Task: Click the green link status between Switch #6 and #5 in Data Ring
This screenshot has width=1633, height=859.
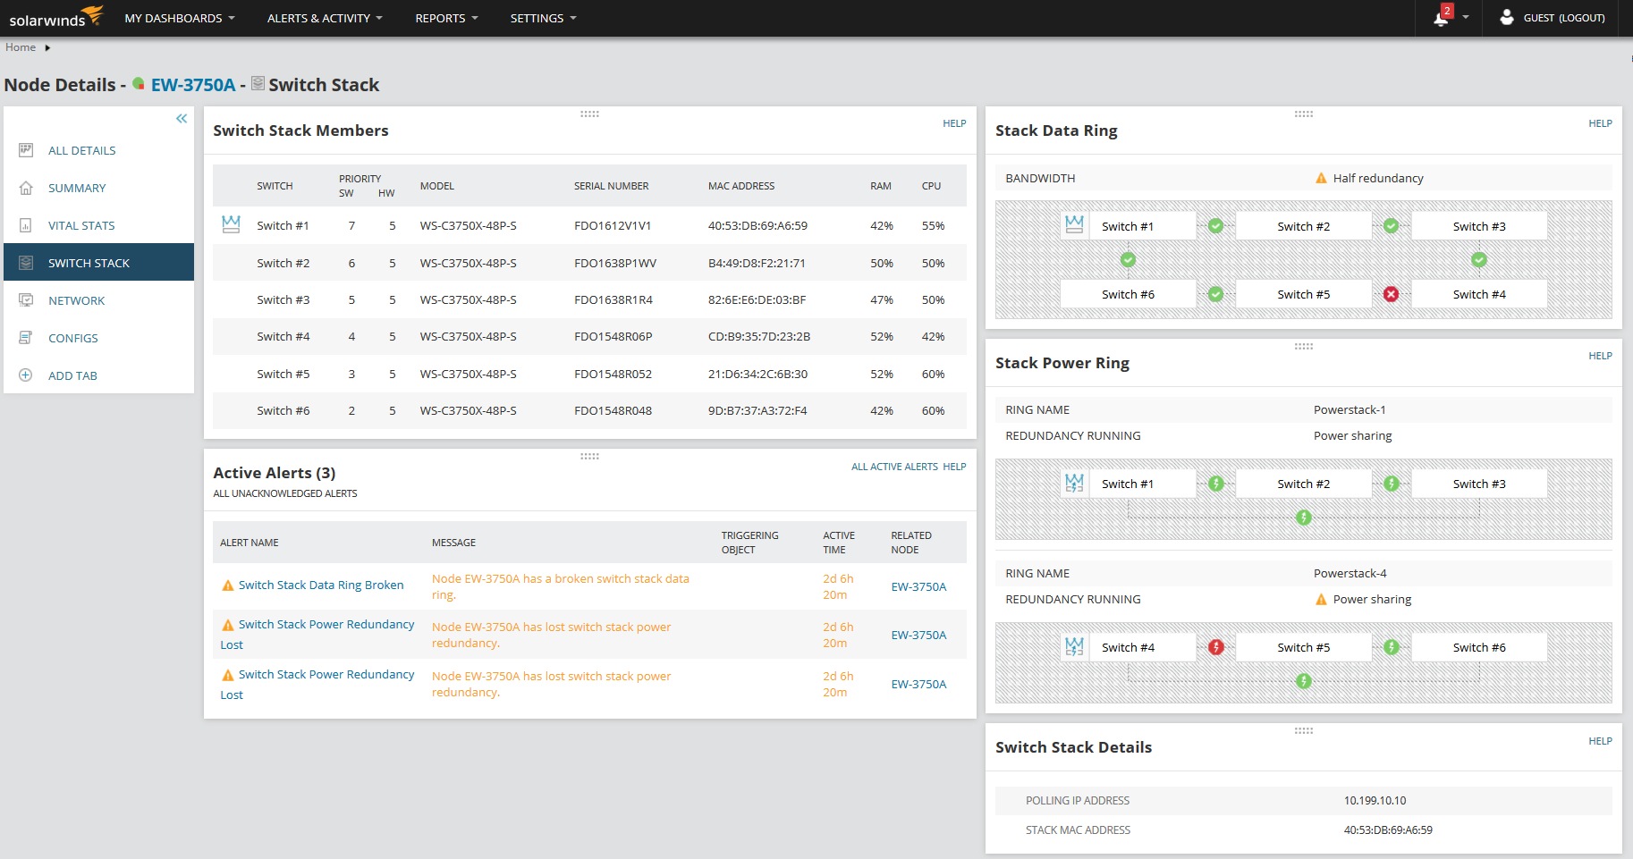Action: click(x=1215, y=294)
